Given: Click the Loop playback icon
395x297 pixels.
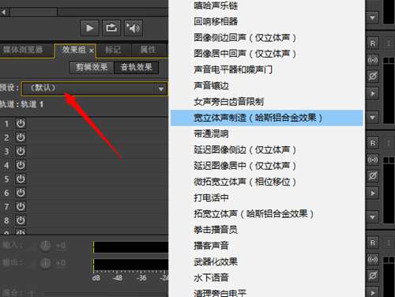Looking at the screenshot, I should [111, 28].
